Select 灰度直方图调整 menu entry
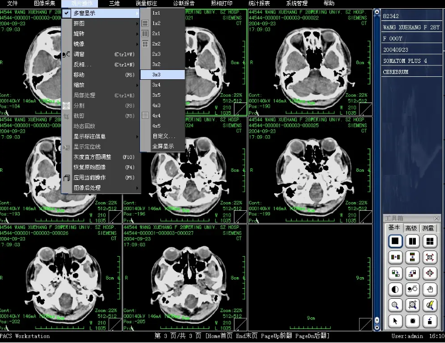The image size is (445, 343). pos(101,157)
